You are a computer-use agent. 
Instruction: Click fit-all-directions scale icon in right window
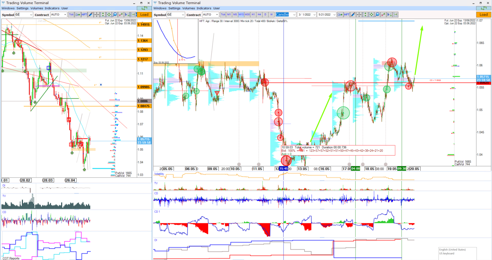(371, 14)
